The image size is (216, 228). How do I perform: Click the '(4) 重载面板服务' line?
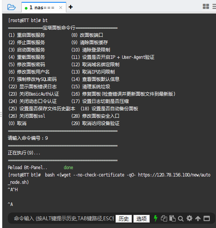pos(27,57)
